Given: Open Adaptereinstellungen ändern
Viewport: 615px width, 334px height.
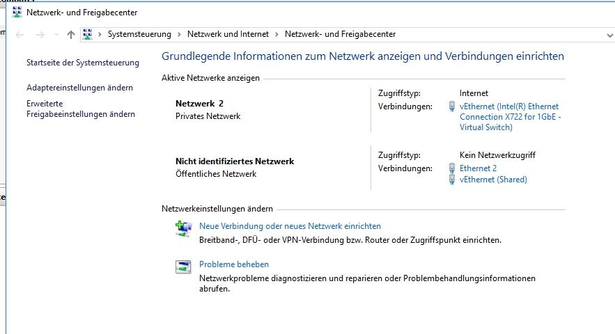Looking at the screenshot, I should pyautogui.click(x=79, y=88).
